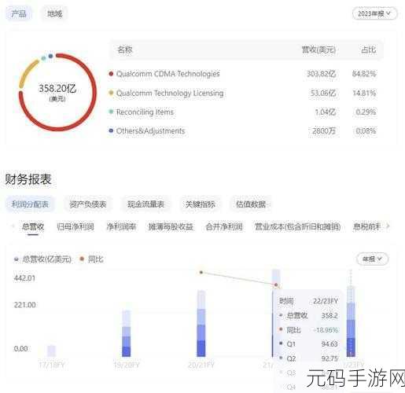Click the 营收(美元) column header

tap(318, 50)
